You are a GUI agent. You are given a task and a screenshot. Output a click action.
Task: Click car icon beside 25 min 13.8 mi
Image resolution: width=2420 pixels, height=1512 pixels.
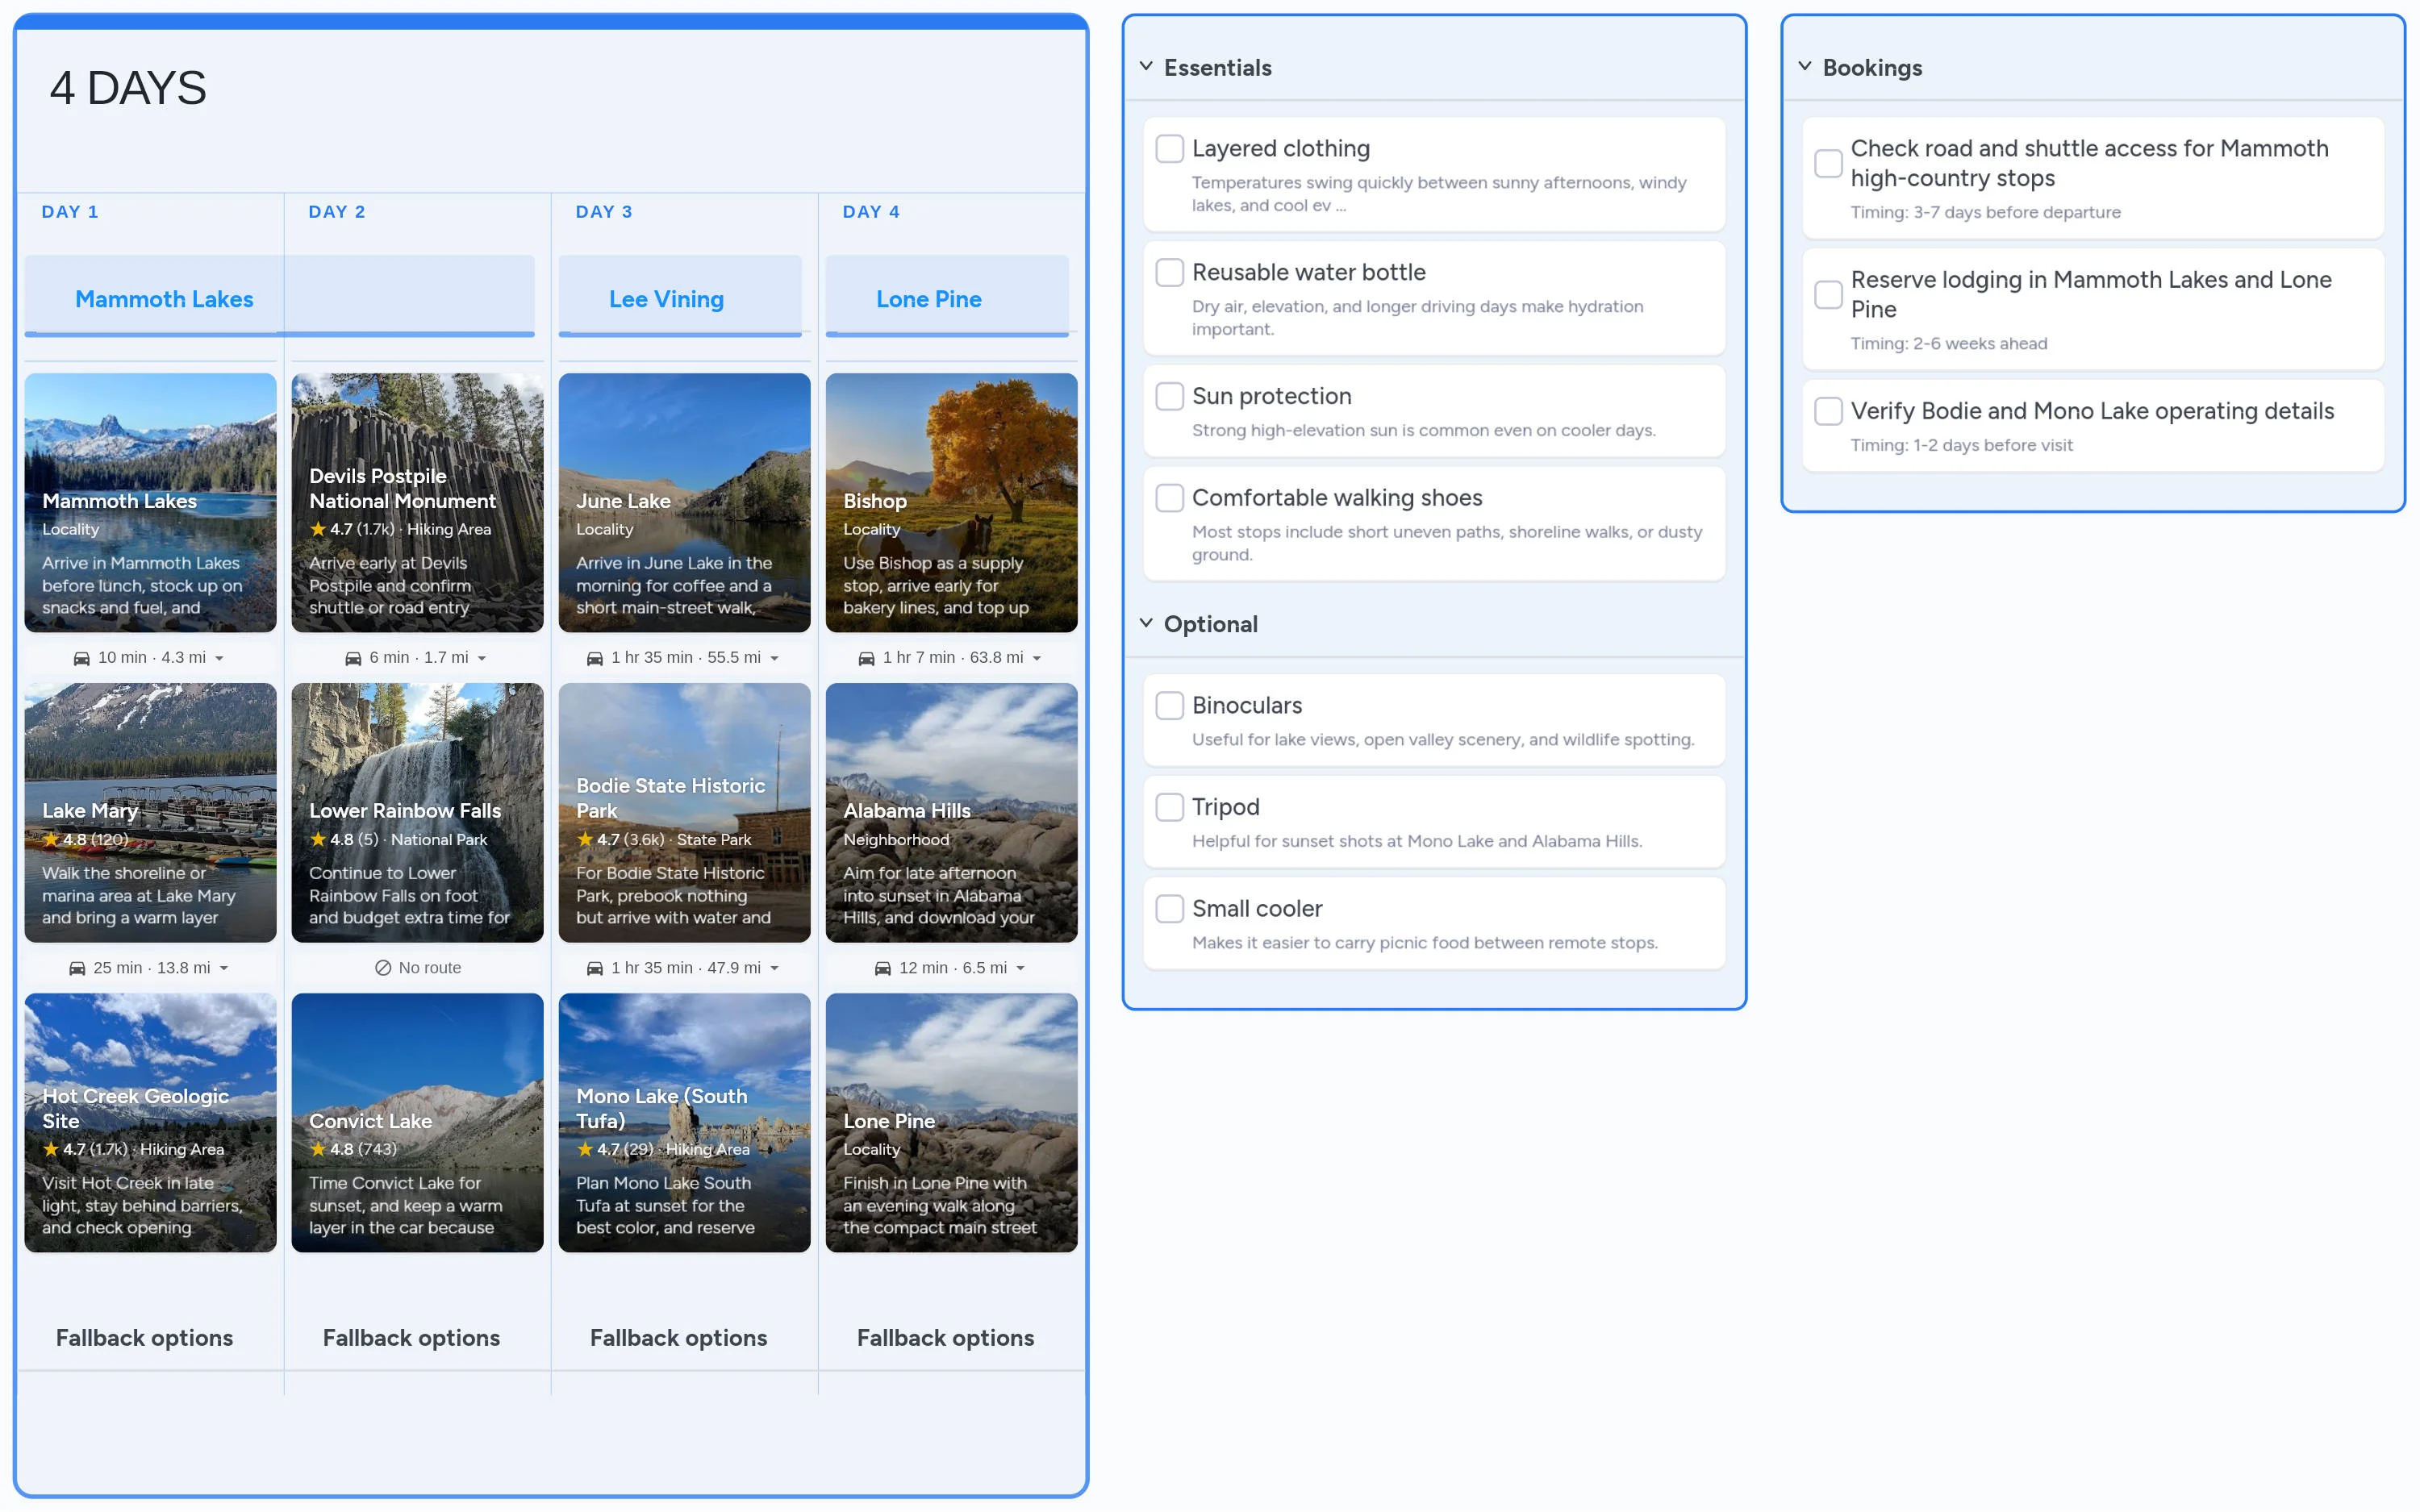(77, 968)
